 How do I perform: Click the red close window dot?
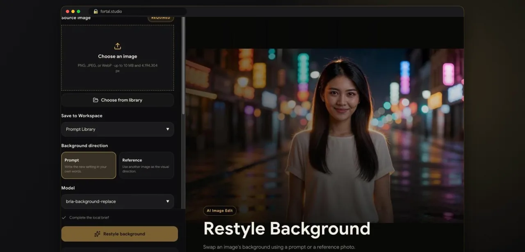click(x=67, y=11)
